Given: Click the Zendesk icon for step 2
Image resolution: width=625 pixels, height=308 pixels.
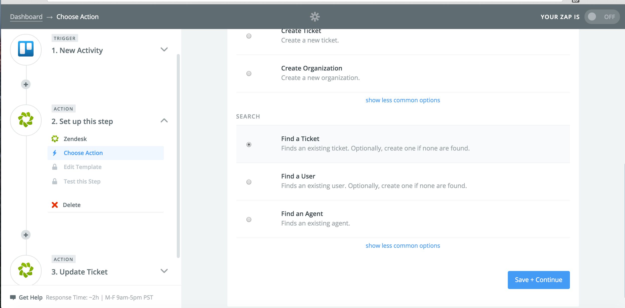Looking at the screenshot, I should click(x=26, y=120).
